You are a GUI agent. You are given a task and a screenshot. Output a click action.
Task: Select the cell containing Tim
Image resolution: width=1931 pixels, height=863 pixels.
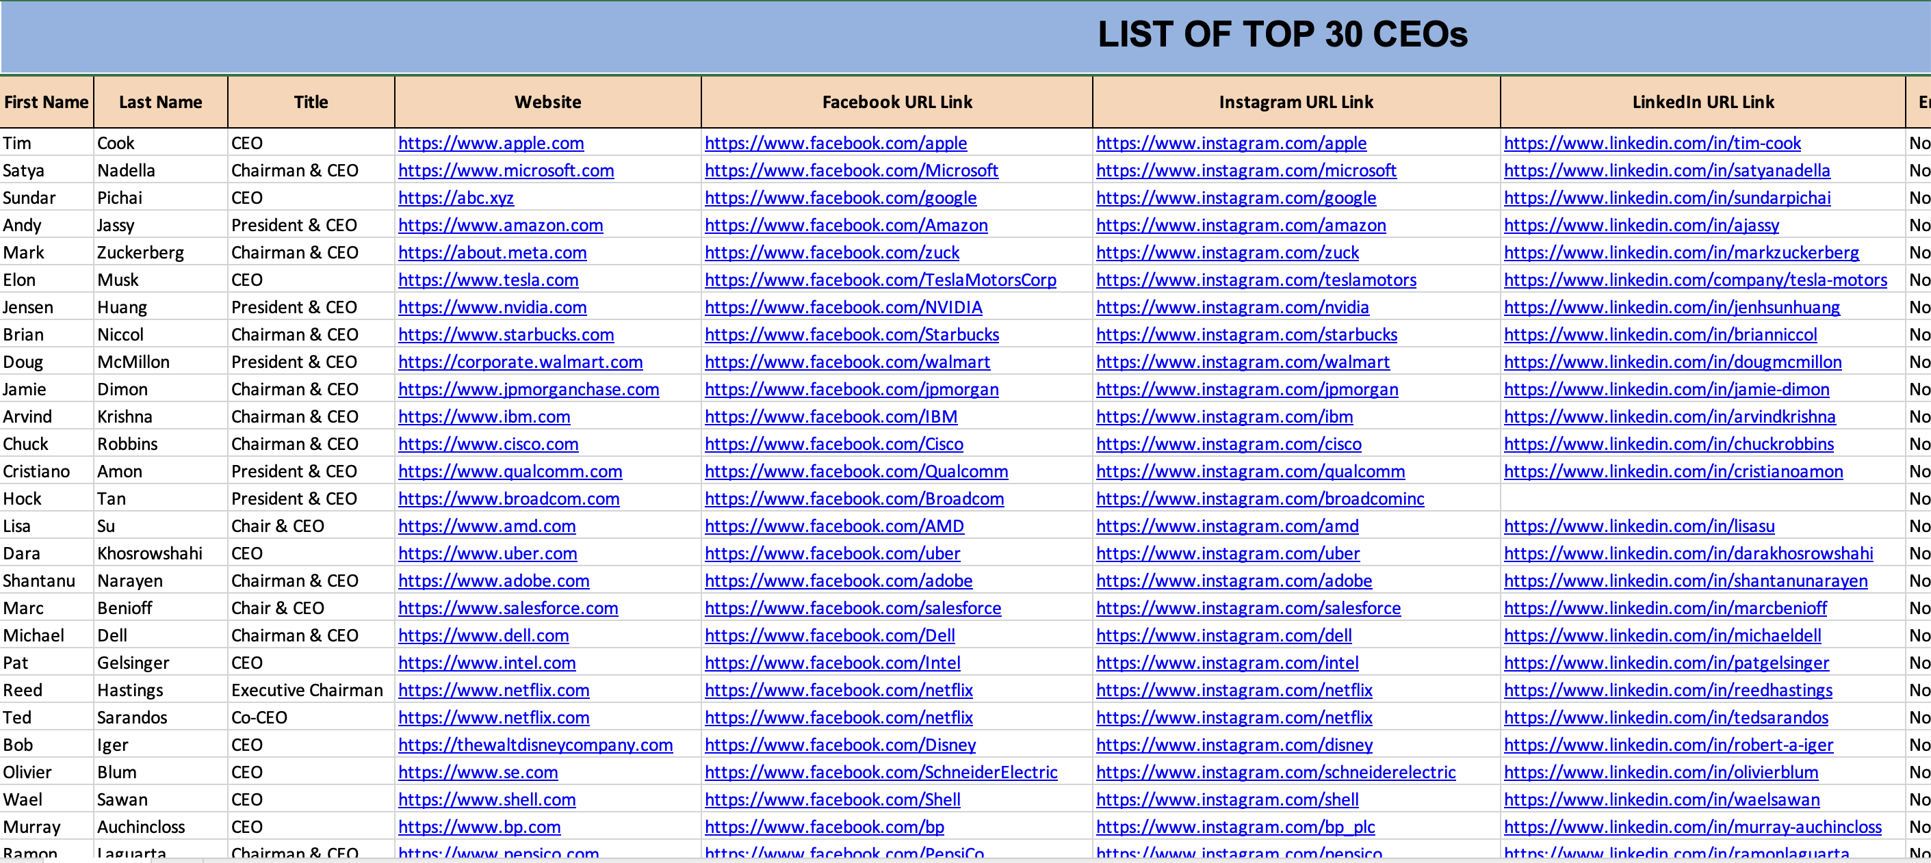47,143
